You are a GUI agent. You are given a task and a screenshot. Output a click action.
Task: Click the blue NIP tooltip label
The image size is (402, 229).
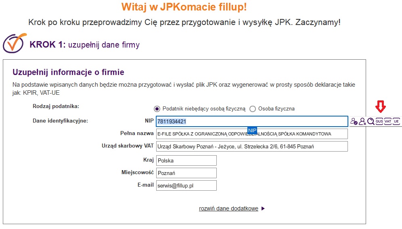pos(252,130)
